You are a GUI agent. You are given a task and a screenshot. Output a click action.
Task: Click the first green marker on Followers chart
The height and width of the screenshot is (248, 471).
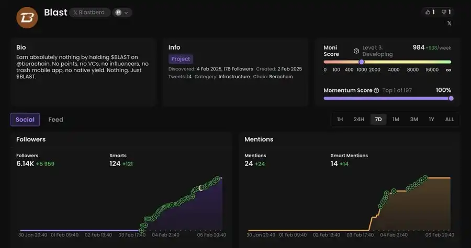142,230
